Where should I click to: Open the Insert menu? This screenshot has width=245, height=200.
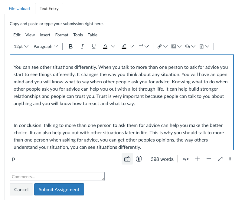point(45,35)
